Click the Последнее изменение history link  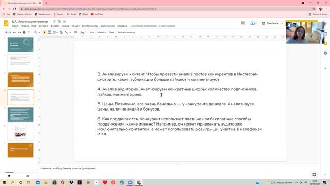click(x=153, y=26)
